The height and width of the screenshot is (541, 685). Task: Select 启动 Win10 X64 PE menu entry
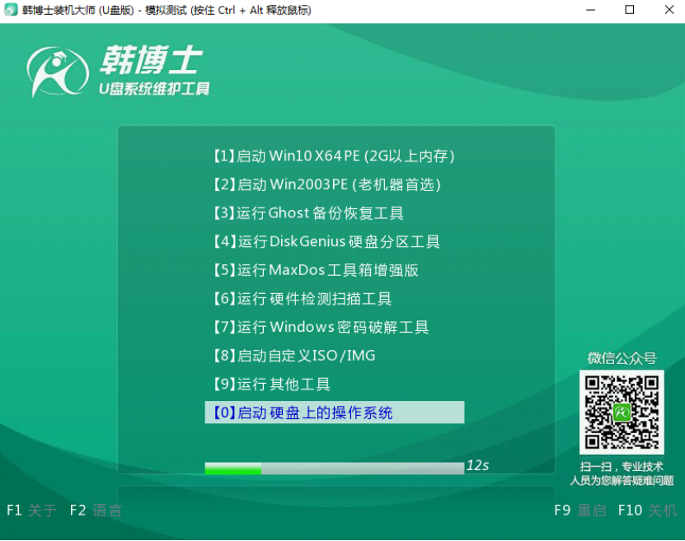pyautogui.click(x=334, y=156)
